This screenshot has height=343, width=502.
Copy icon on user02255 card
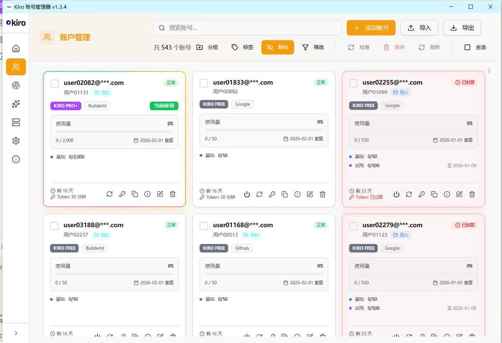434,194
